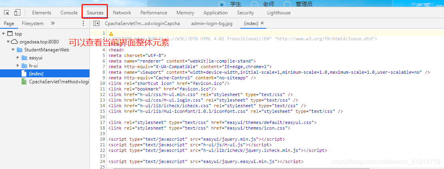
Task: Select the 管理员 radio button
Action: 287,4
